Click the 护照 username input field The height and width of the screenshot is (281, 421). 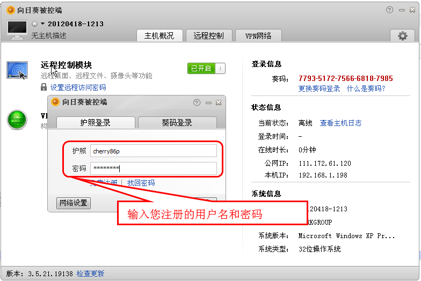coord(154,151)
